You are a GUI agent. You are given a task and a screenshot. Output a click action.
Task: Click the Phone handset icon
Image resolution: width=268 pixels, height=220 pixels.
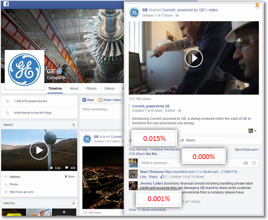pyautogui.click(x=6, y=184)
